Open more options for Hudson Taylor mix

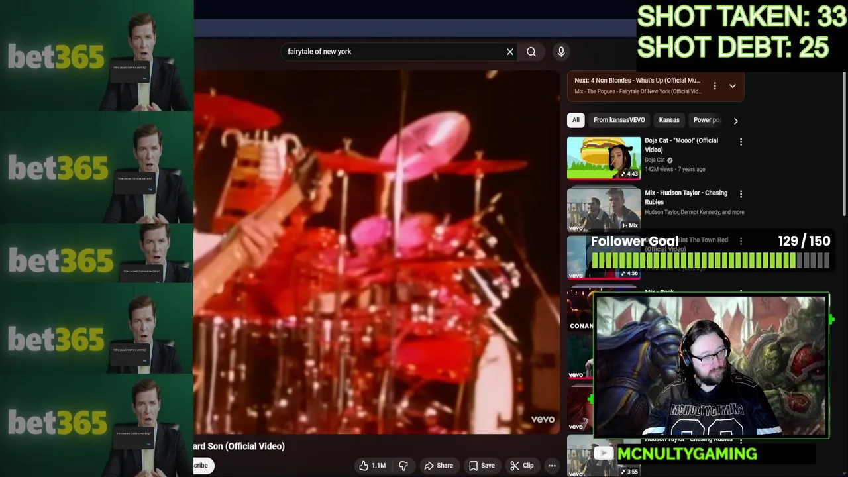click(x=741, y=194)
